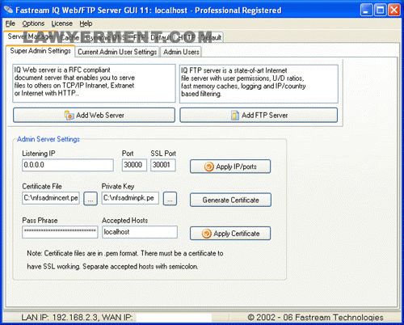The width and height of the screenshot is (404, 325).
Task: Click the Accepted Hosts field with localhost
Action: pos(140,232)
